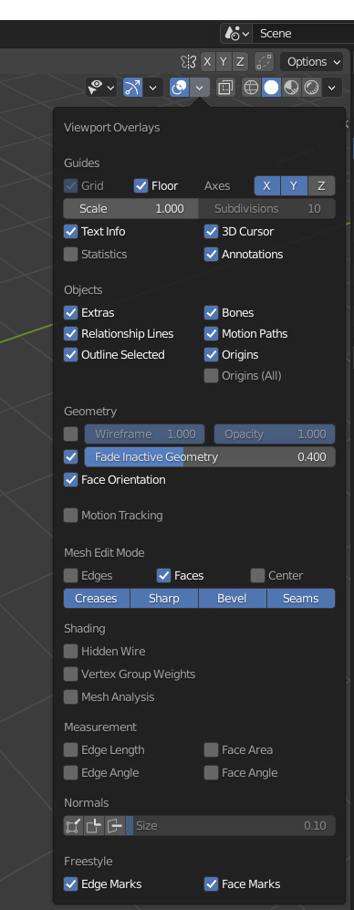Show face normals icon
The width and height of the screenshot is (354, 910).
pos(115,825)
